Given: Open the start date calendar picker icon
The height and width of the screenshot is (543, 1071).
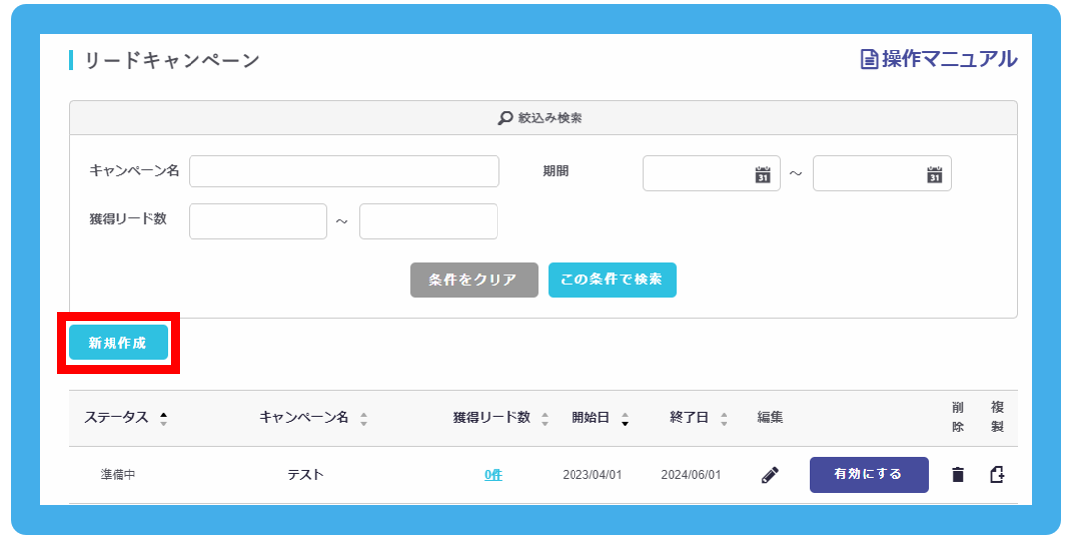Looking at the screenshot, I should pos(762,175).
